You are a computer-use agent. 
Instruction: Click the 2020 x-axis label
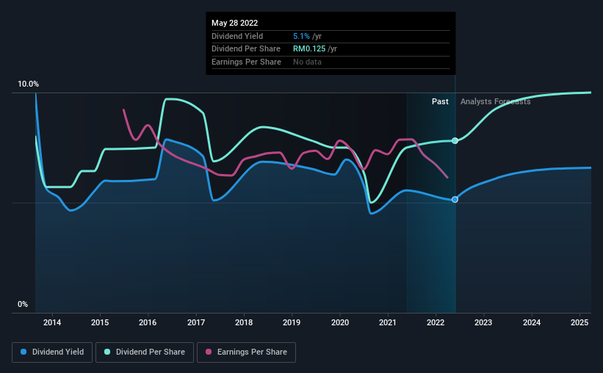click(x=340, y=322)
